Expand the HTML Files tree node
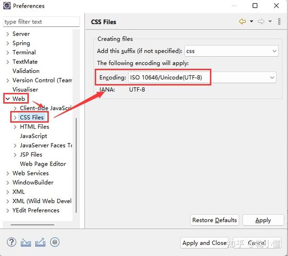288x256 pixels. pyautogui.click(x=15, y=127)
